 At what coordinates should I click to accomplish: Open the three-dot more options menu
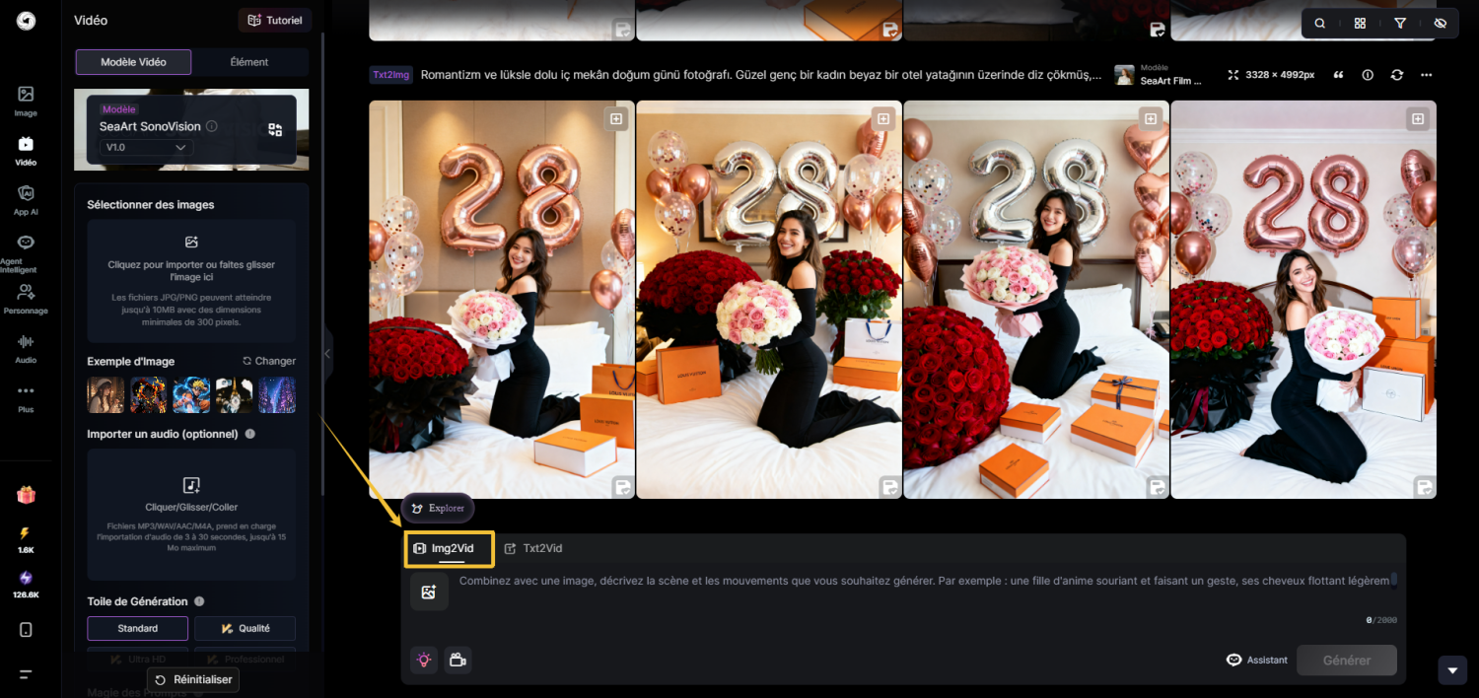1426,75
